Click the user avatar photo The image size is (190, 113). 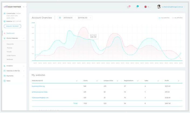[x=159, y=7]
